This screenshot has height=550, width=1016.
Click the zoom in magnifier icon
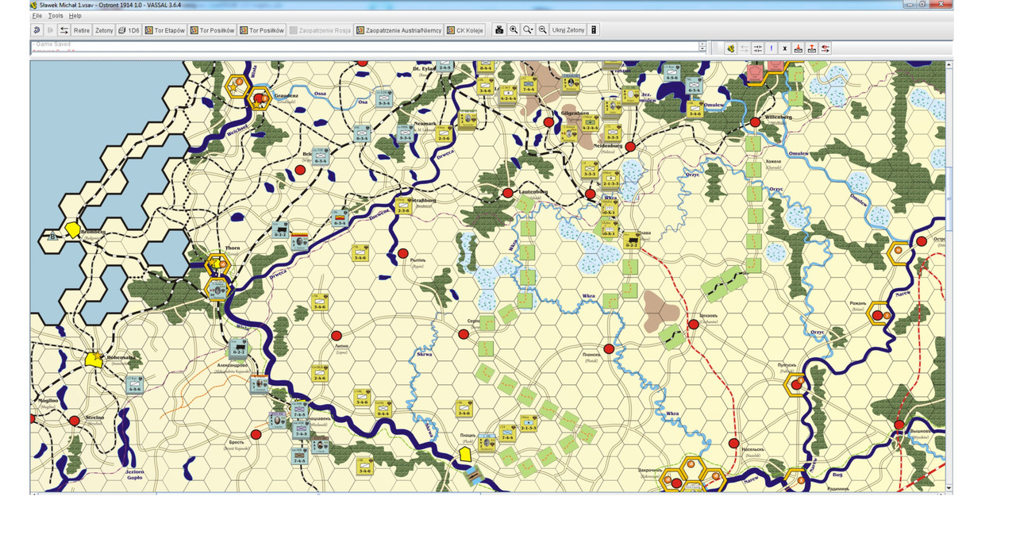coord(514,30)
